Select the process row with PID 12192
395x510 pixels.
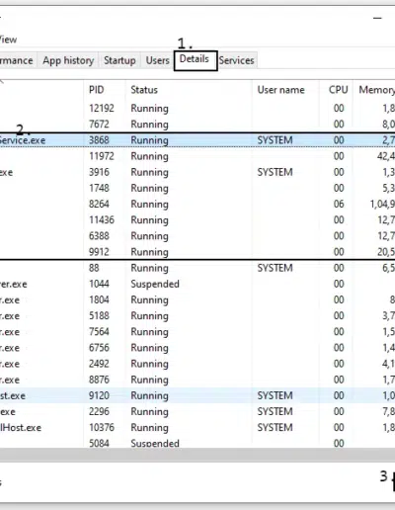point(197,109)
